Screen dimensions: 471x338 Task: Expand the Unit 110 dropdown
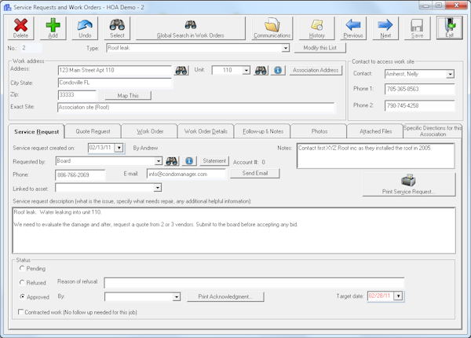click(246, 71)
